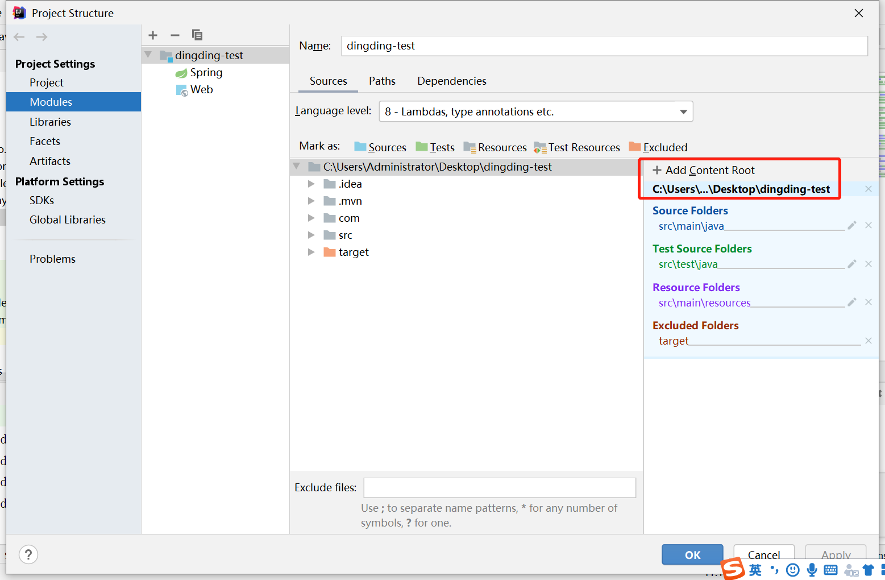Open the Language level dropdown
Image resolution: width=885 pixels, height=580 pixels.
[536, 111]
